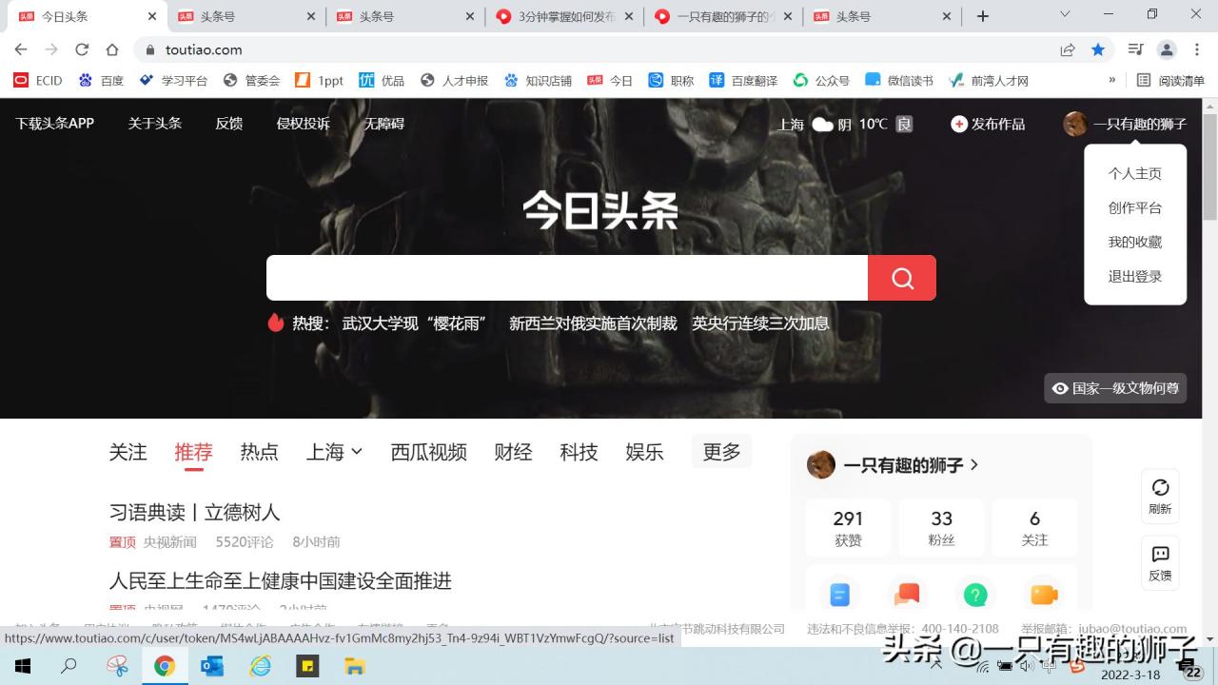Open File Explorer from the taskbar

tap(355, 666)
